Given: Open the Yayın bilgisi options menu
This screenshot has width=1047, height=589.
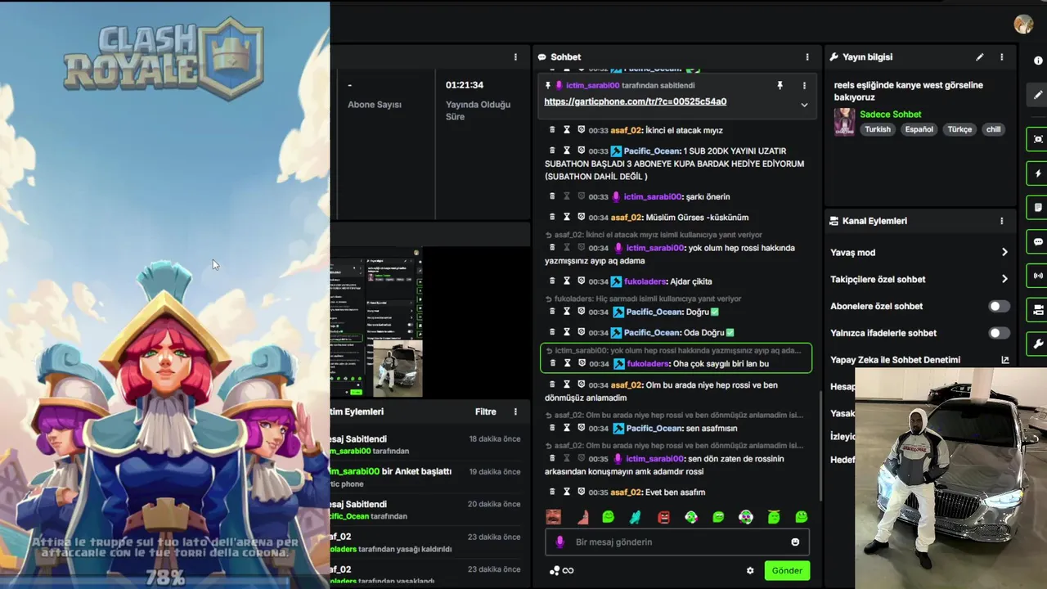Looking at the screenshot, I should 1001,57.
